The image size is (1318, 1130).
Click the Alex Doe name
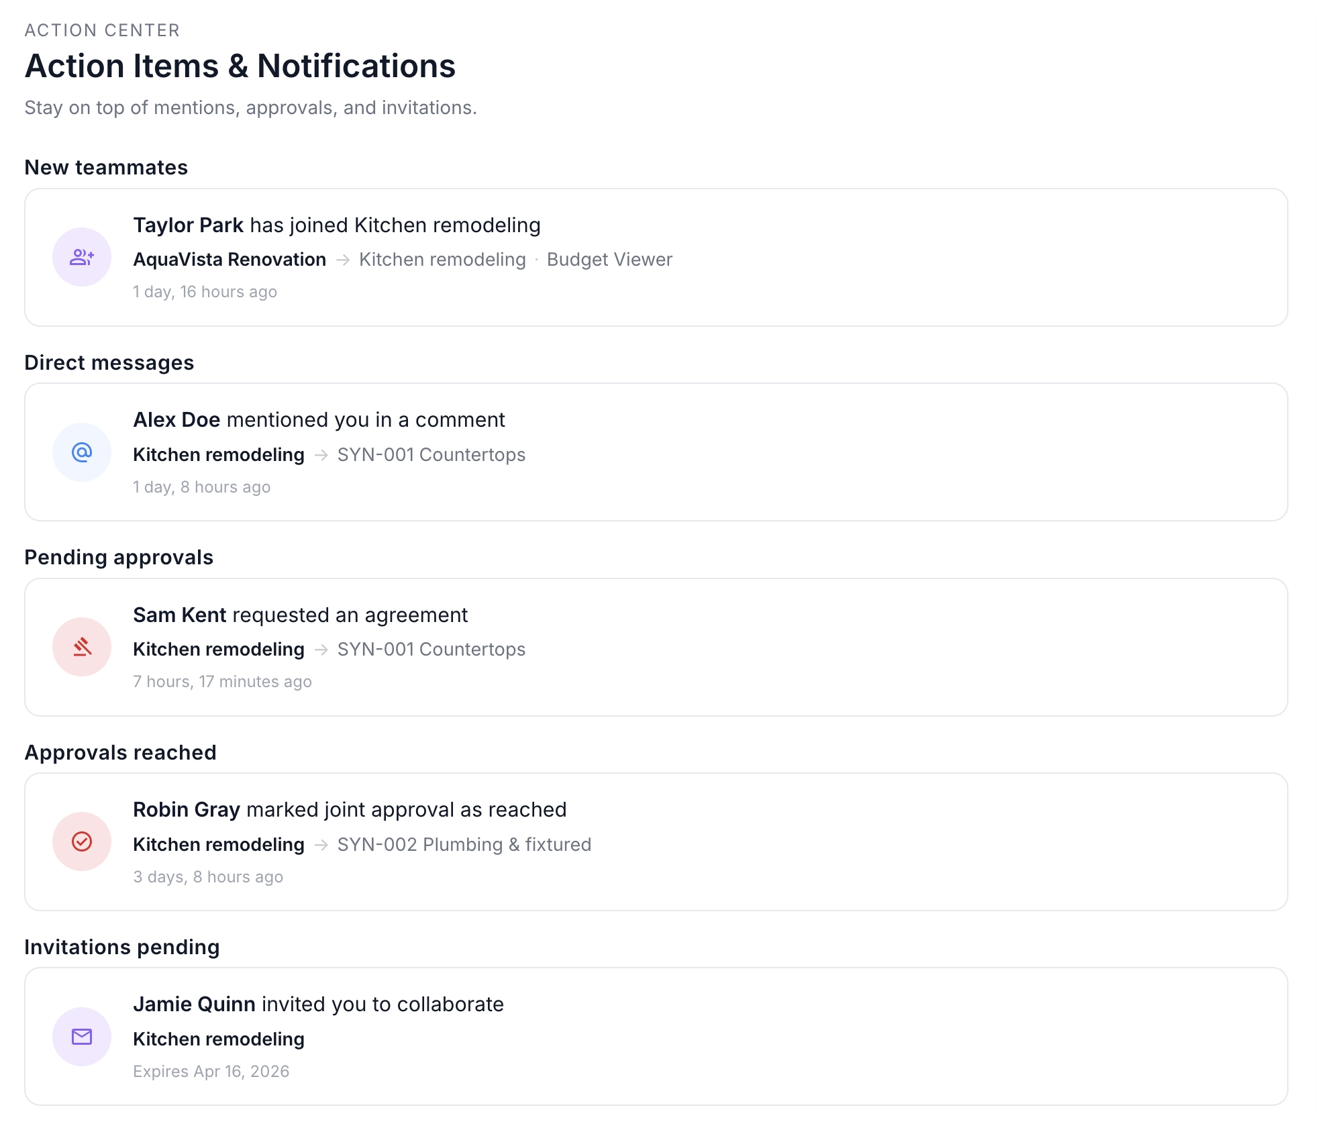pyautogui.click(x=176, y=420)
